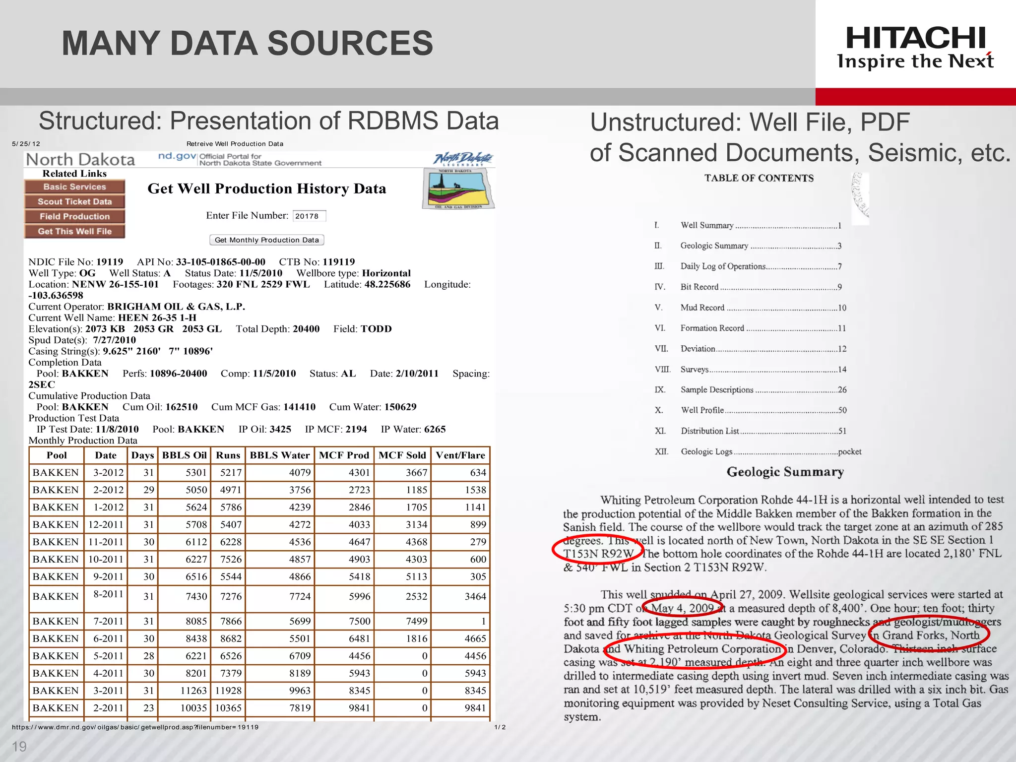Click Well Profile contents entry
The height and width of the screenshot is (762, 1016).
click(x=750, y=410)
